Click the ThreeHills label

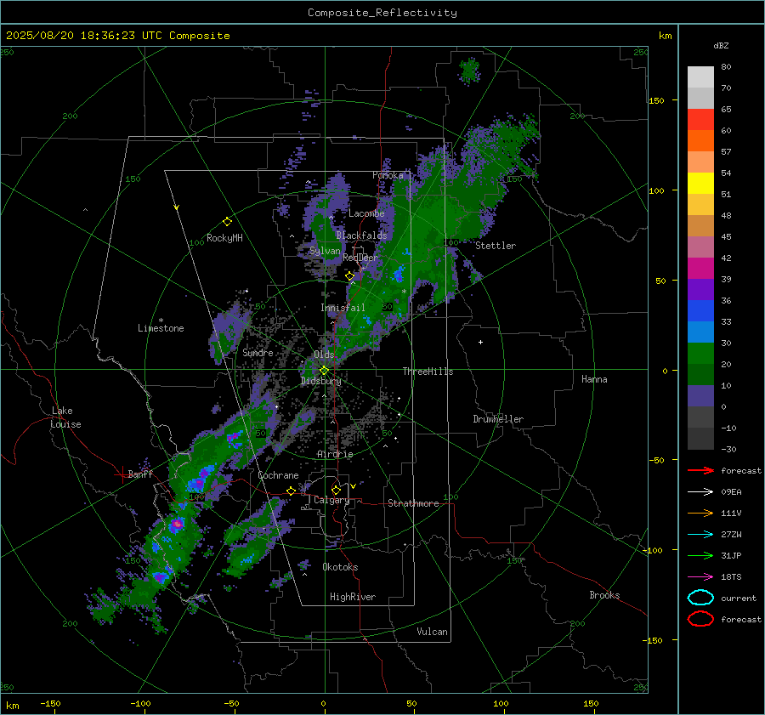(x=428, y=372)
